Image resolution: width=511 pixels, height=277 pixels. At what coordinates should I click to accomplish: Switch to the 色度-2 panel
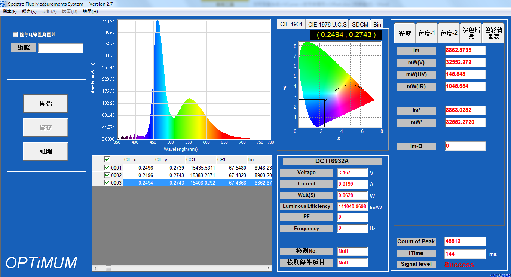point(448,33)
